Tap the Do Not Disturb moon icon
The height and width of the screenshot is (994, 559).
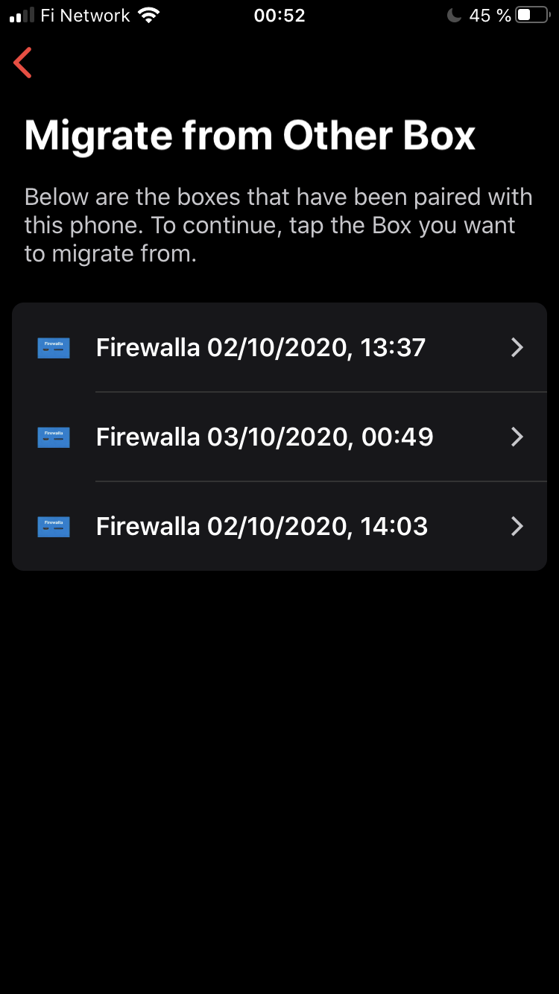(x=454, y=16)
